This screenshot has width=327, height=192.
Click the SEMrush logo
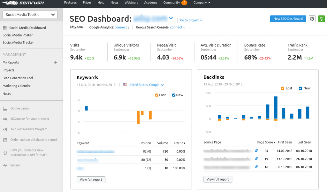point(23,3)
